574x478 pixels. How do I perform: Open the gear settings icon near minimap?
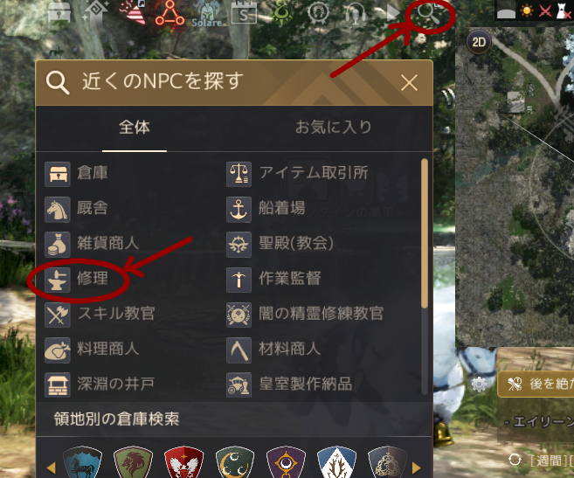pos(479,384)
